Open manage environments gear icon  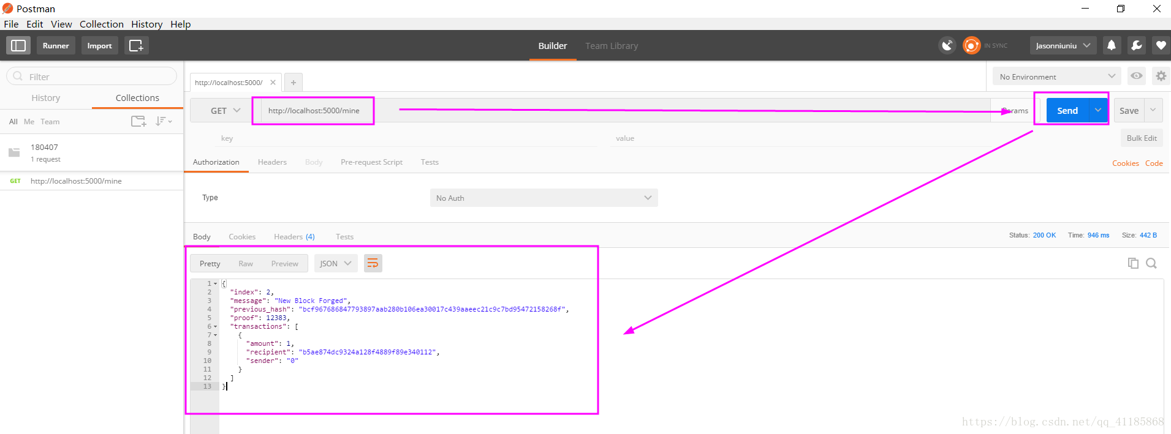coord(1161,76)
